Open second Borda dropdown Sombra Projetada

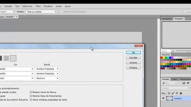click(x=47, y=74)
